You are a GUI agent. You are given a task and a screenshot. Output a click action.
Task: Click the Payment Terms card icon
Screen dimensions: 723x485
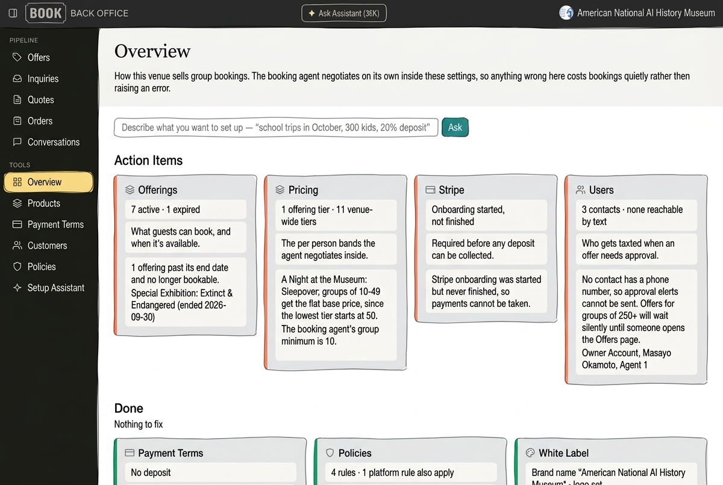point(17,224)
